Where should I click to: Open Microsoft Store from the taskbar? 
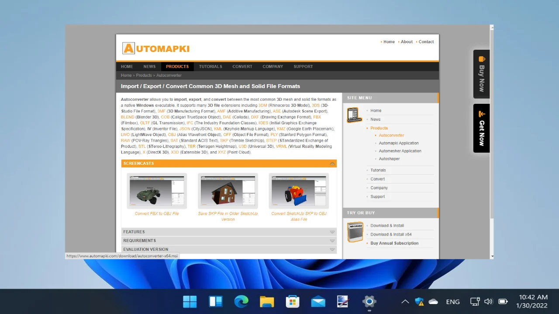point(293,301)
